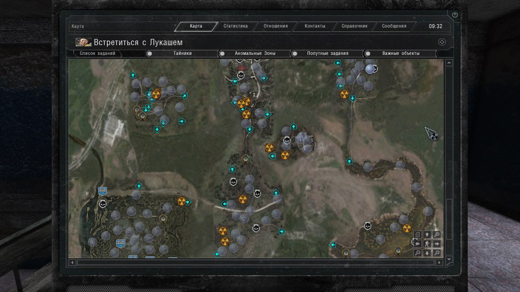The image size is (520, 292).
Task: Click the crosshair locate-task icon beside task title
Action: tap(442, 42)
